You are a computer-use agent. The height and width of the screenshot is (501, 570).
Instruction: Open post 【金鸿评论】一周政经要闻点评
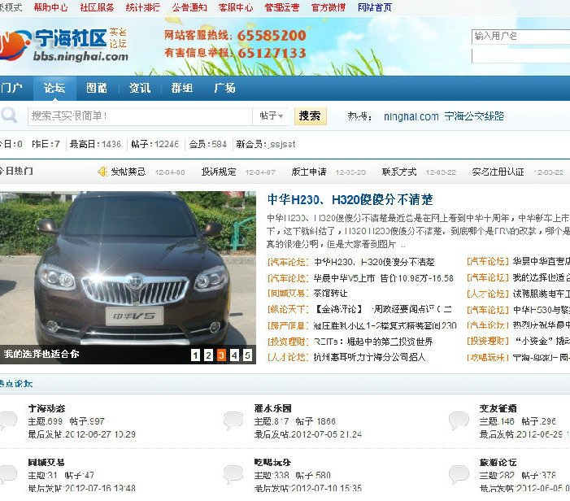pos(383,309)
